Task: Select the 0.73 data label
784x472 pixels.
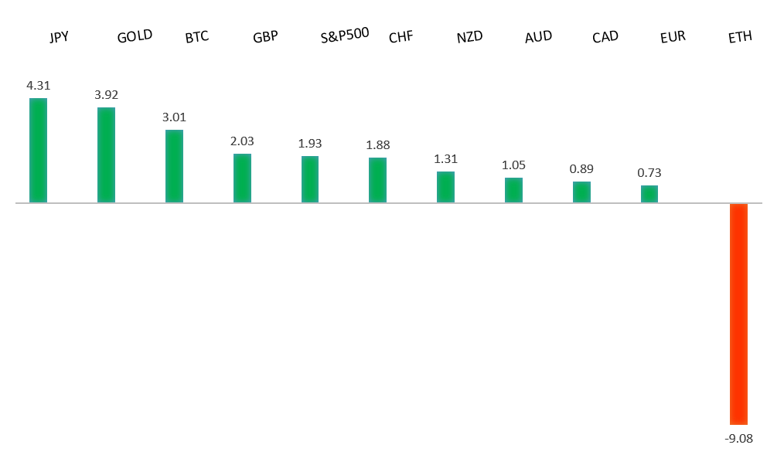Action: coord(649,173)
